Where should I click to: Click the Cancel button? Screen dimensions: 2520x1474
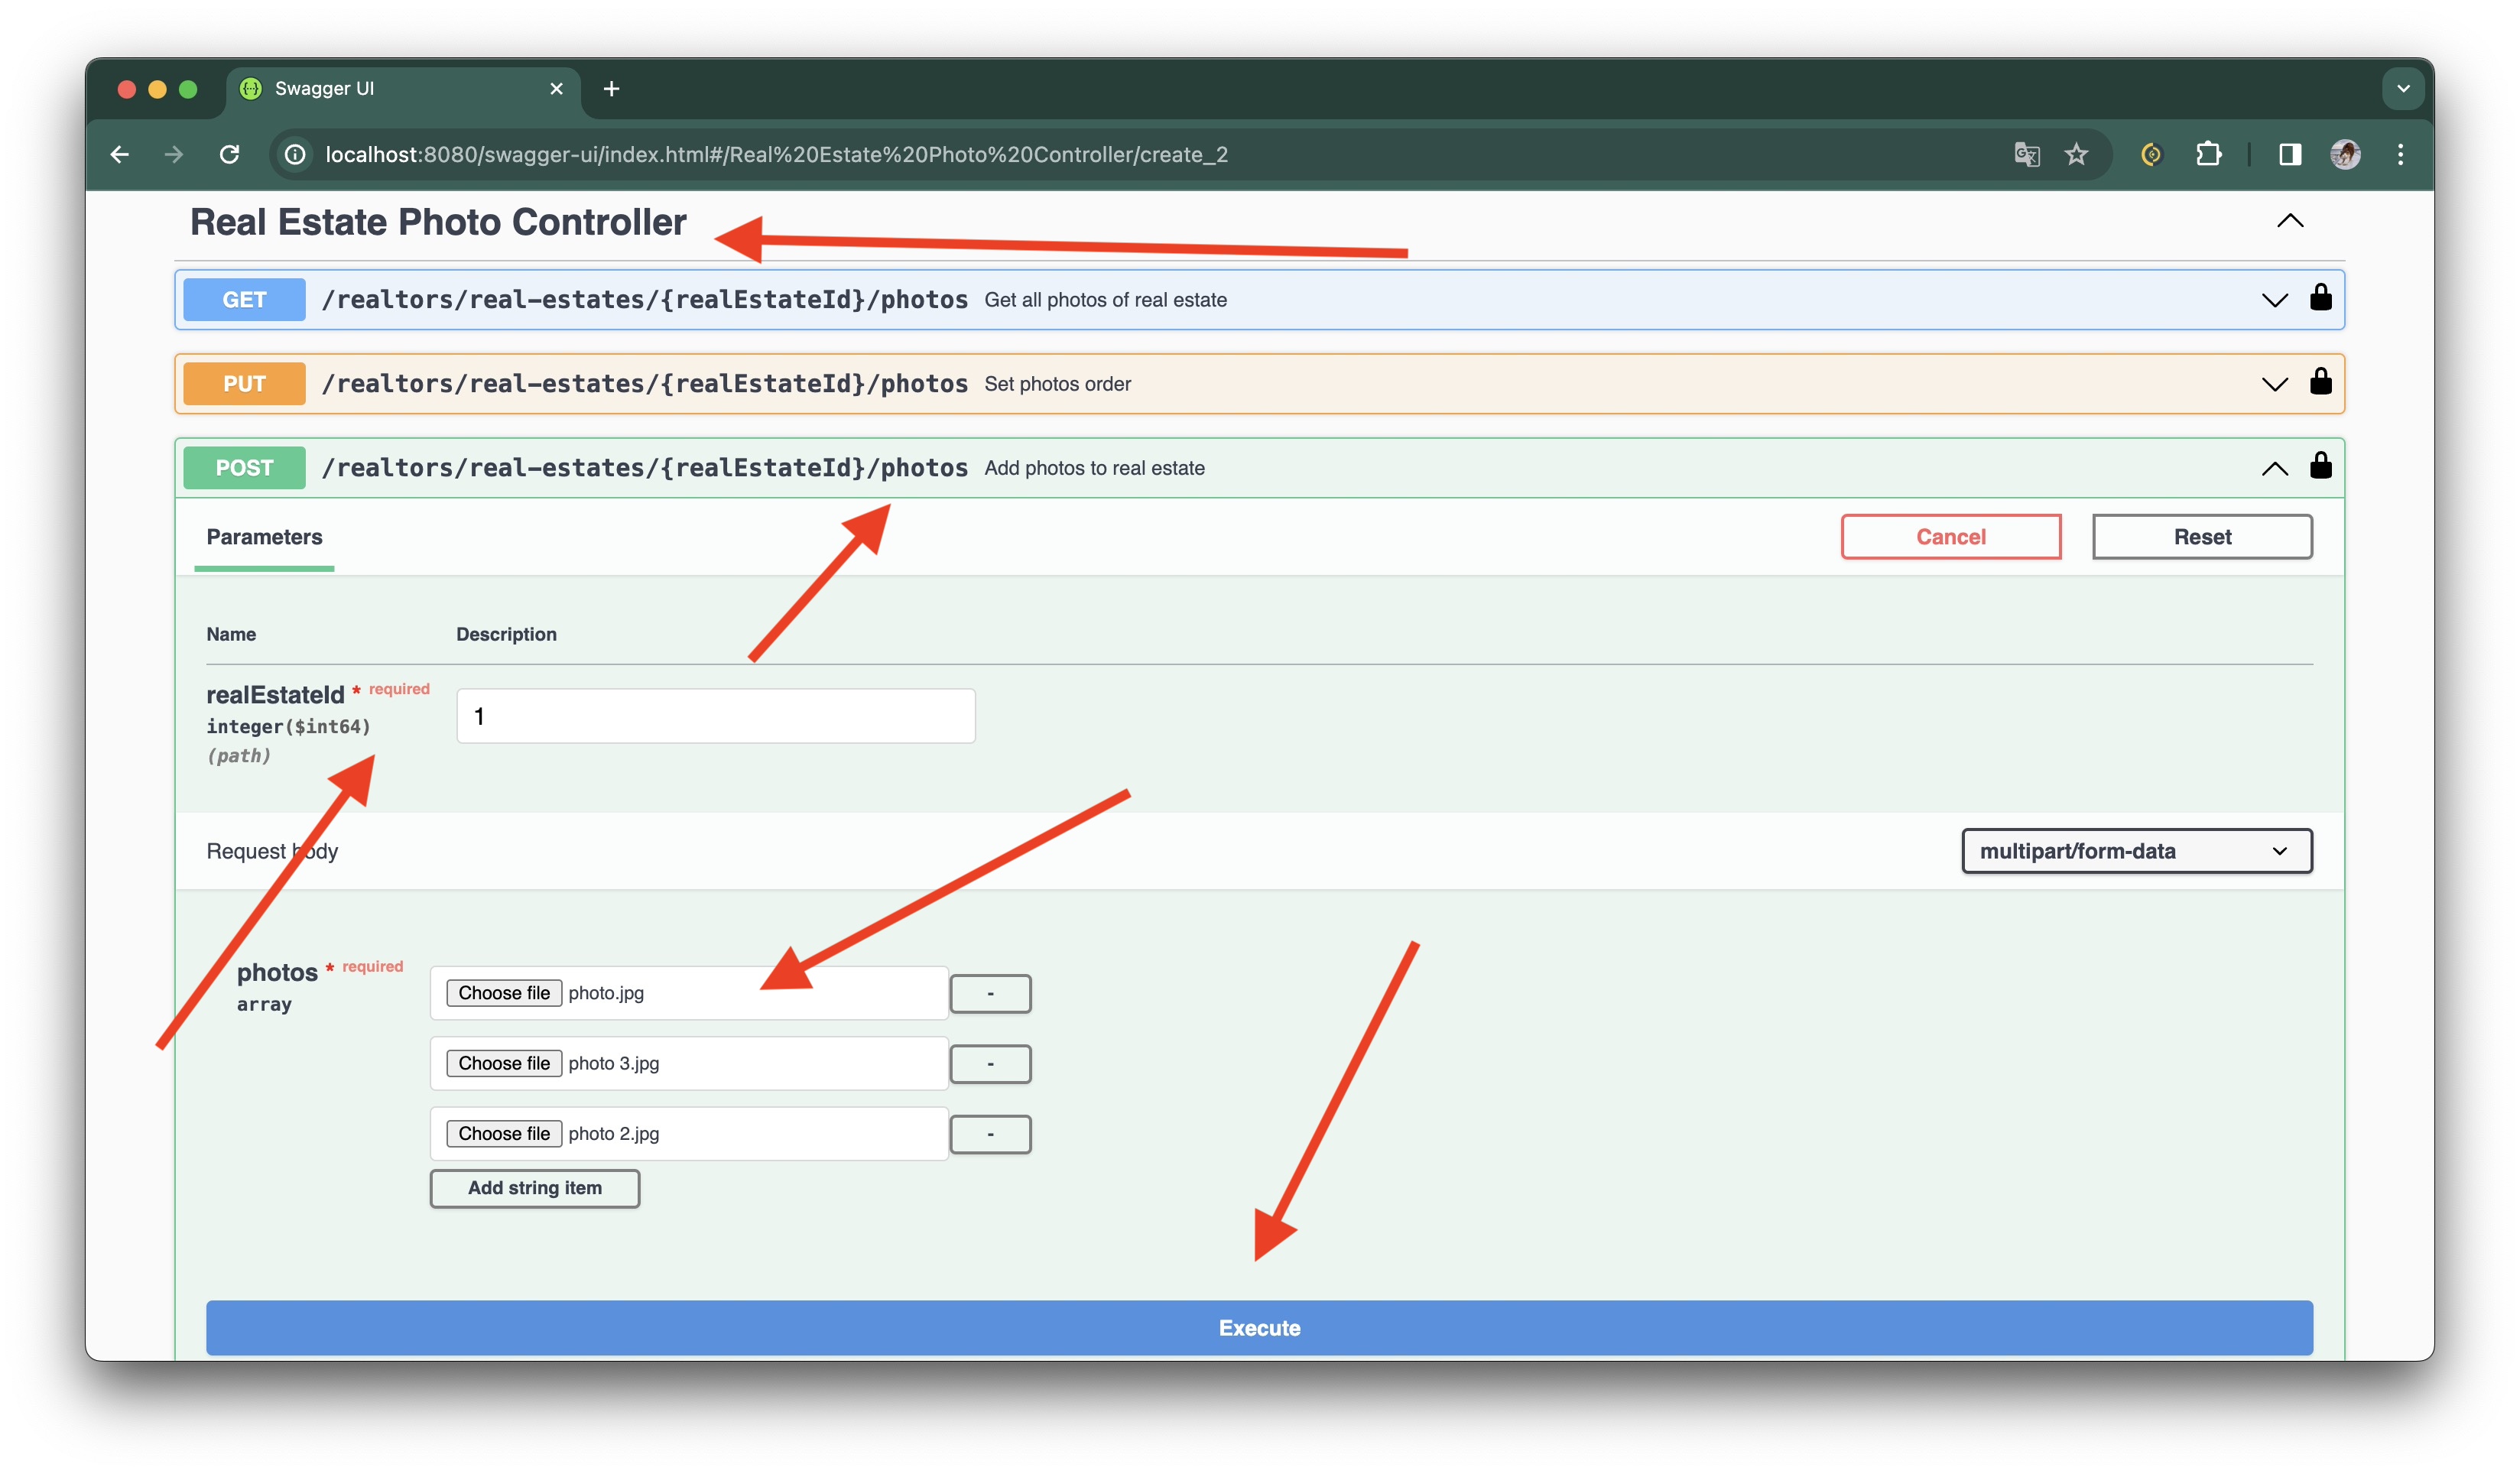tap(1950, 537)
